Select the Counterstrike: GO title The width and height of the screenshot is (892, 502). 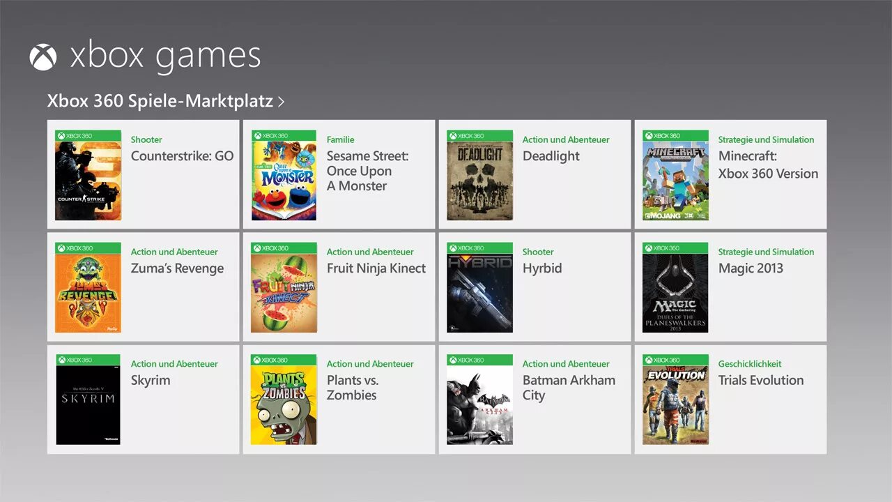pos(183,156)
